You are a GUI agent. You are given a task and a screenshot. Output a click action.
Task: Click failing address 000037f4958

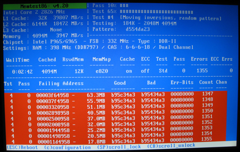[53, 101]
